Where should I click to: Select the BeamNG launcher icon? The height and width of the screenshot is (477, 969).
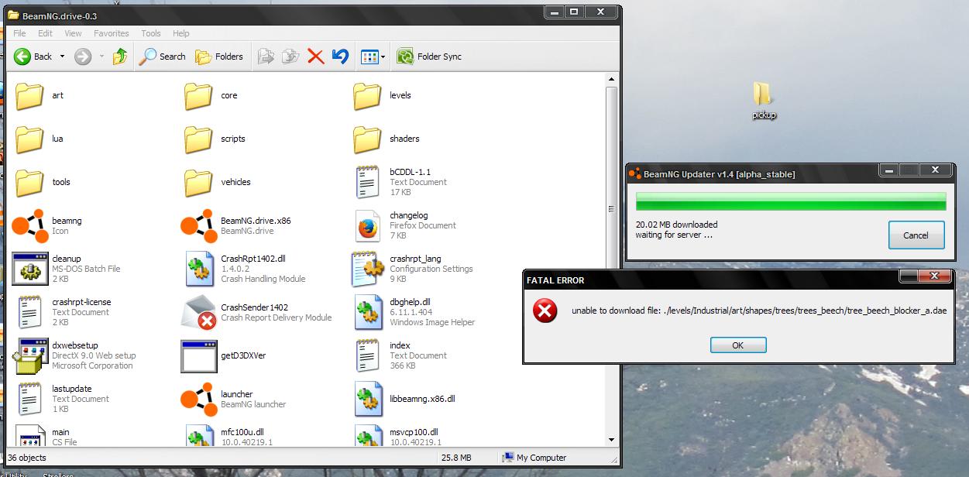(198, 399)
